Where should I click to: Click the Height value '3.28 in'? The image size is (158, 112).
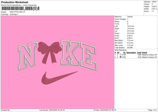154,6
